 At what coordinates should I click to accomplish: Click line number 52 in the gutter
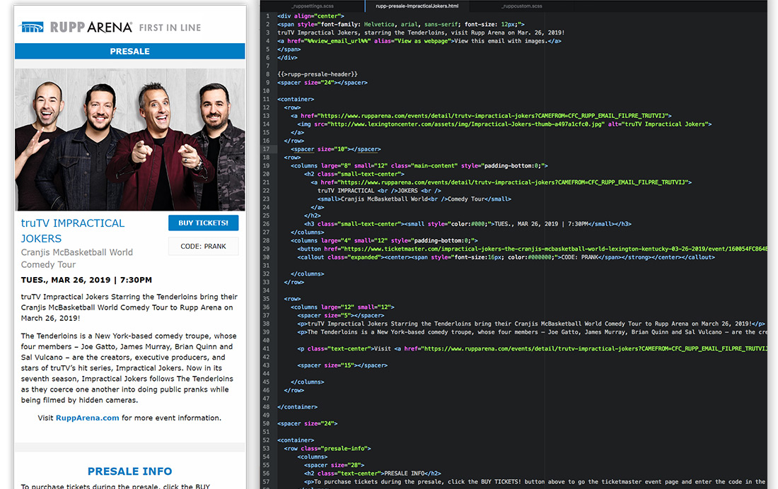click(267, 440)
